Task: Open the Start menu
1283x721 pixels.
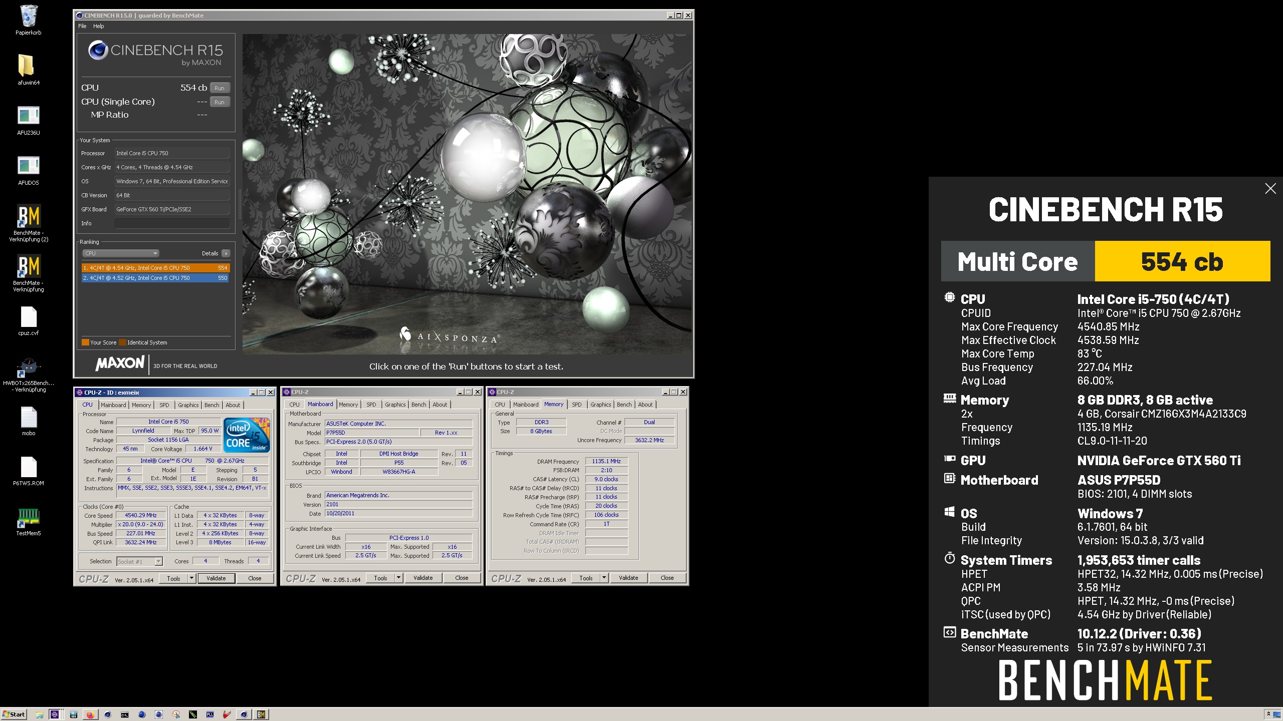Action: 14,714
